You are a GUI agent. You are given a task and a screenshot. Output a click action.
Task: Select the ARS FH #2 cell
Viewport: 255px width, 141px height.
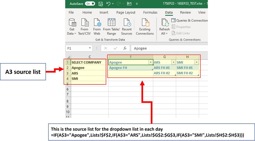click(x=164, y=73)
